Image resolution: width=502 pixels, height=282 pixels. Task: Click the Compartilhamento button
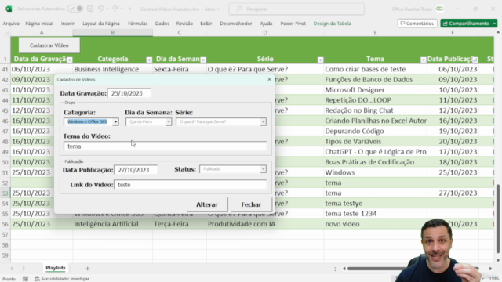(x=466, y=23)
